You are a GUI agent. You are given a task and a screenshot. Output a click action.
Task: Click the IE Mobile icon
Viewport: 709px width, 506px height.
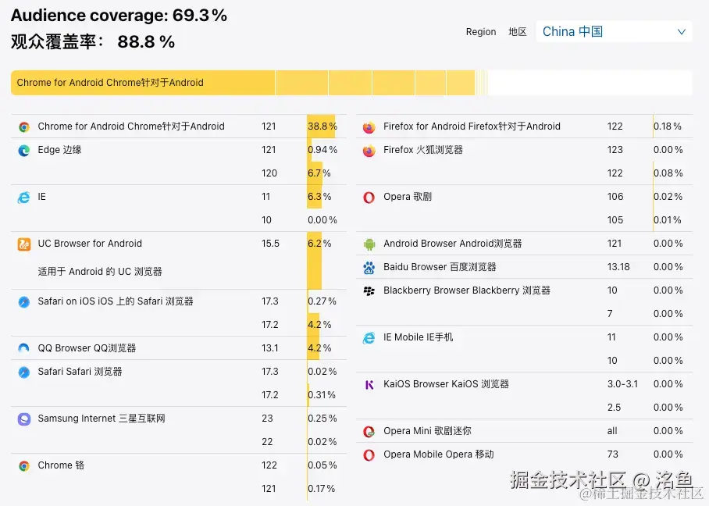(369, 338)
